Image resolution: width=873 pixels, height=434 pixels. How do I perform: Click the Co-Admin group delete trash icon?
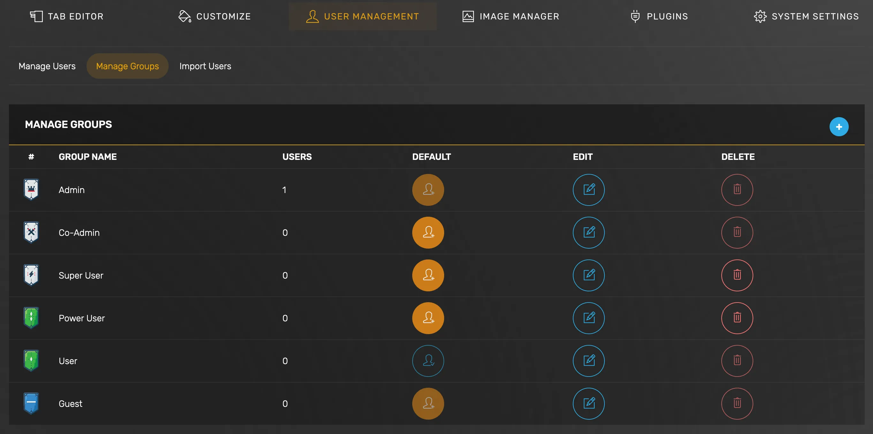(737, 233)
